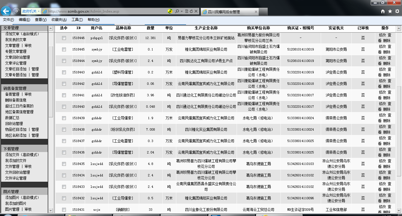Click the 购买单位名称 column header
This screenshot has height=216, width=402.
point(258,28)
